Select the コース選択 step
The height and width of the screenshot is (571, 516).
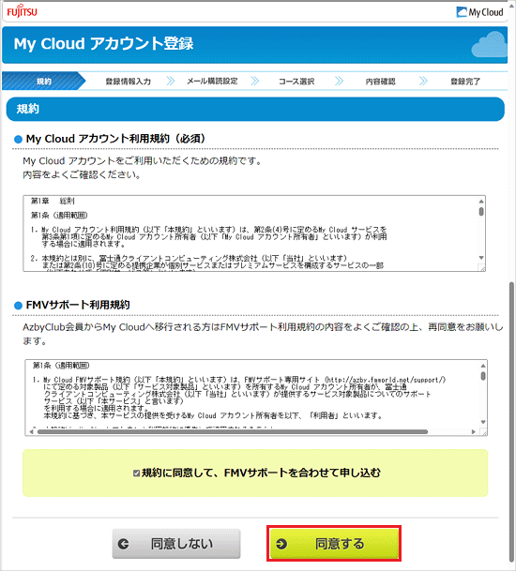point(296,82)
